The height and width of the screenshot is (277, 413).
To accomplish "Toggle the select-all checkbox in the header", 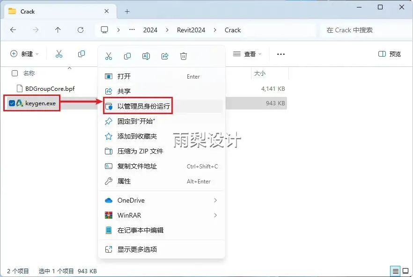I will tap(15, 73).
